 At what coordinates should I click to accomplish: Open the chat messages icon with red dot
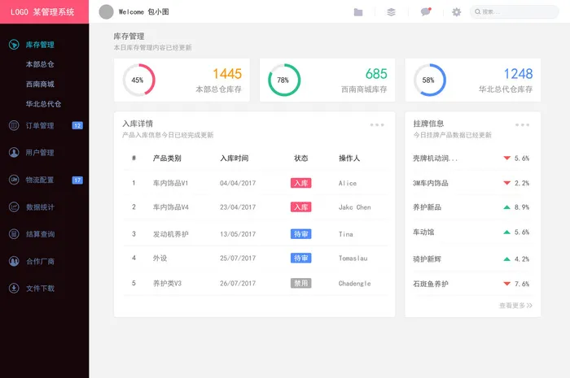[x=426, y=11]
